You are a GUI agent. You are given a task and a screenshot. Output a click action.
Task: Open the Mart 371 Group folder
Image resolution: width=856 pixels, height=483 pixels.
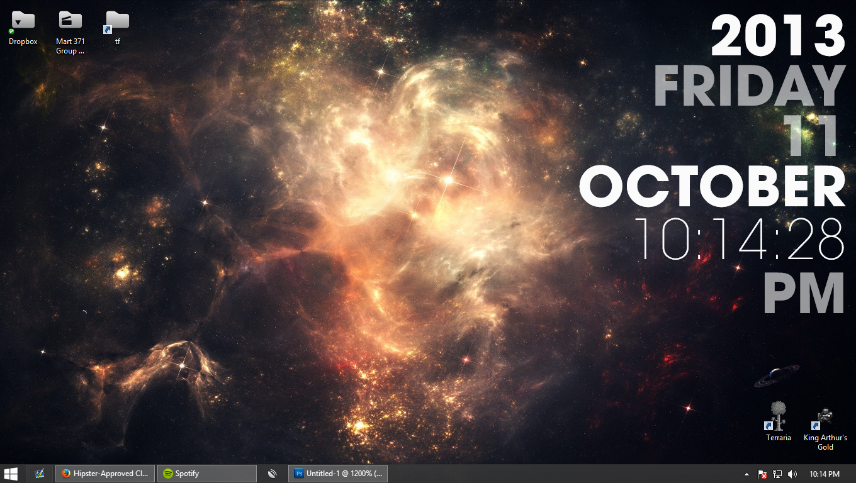click(x=70, y=33)
